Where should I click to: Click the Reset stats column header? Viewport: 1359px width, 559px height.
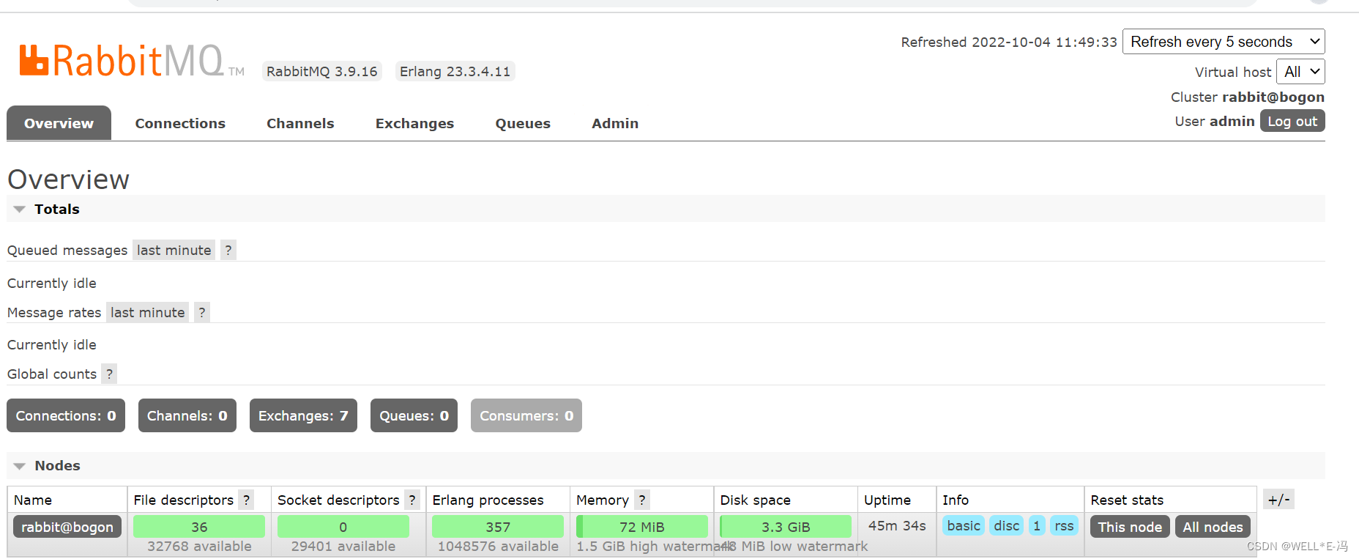(1127, 500)
